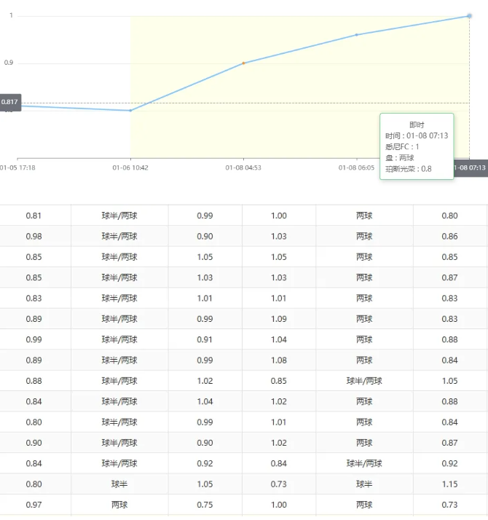The width and height of the screenshot is (488, 520).
Task: Click the orange data point at 01-08 04:53
Action: point(243,63)
